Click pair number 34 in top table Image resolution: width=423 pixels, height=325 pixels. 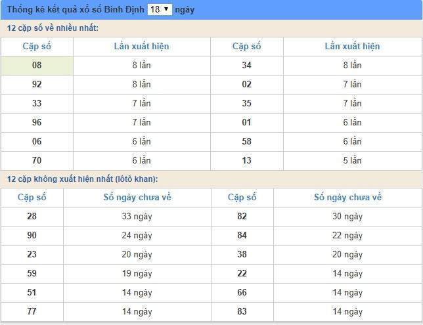[246, 65]
